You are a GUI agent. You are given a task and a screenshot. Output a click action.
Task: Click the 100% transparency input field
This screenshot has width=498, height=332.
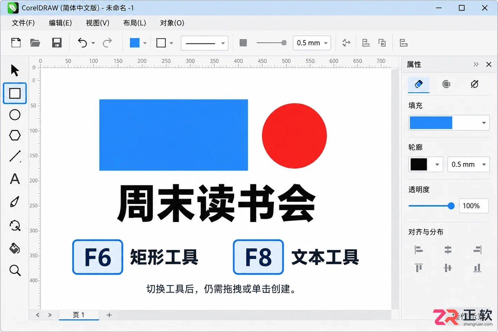(x=473, y=206)
